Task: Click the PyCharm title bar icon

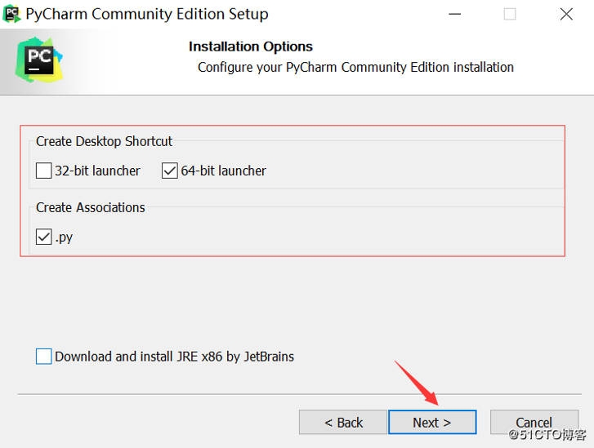Action: coord(11,14)
